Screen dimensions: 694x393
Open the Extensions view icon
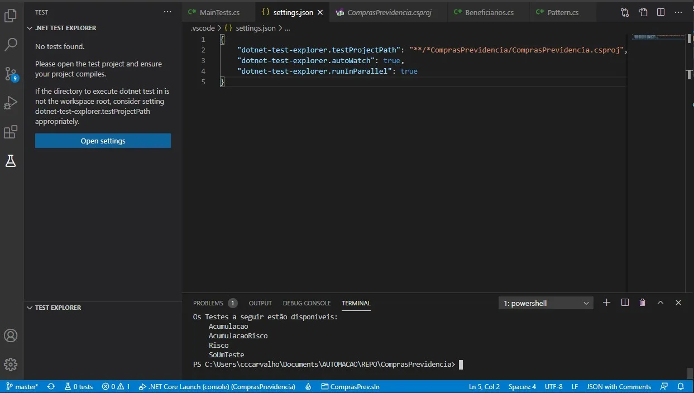pos(11,132)
